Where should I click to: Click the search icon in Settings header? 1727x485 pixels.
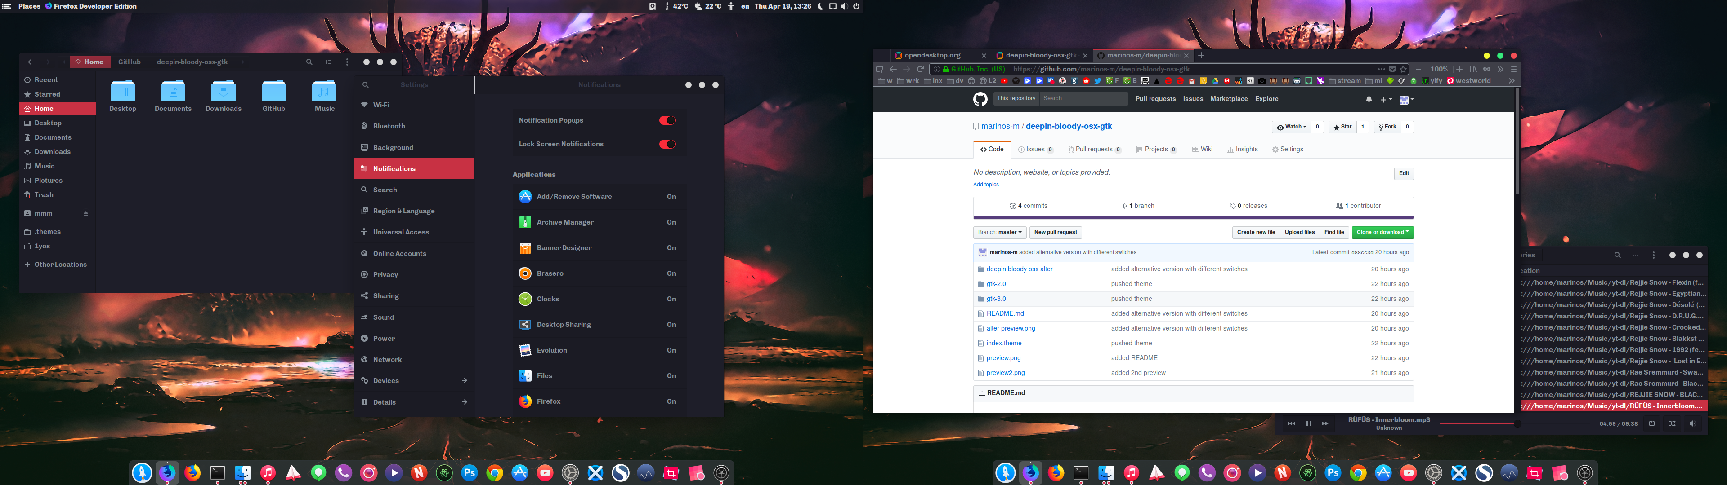365,85
